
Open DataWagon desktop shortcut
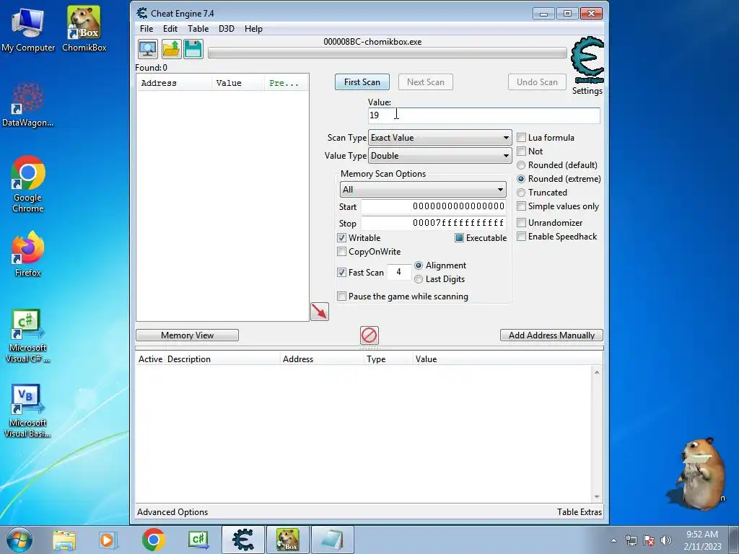pos(28,105)
